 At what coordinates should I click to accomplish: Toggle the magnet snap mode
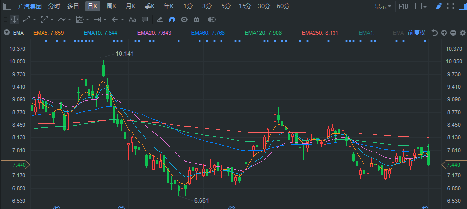[172, 19]
